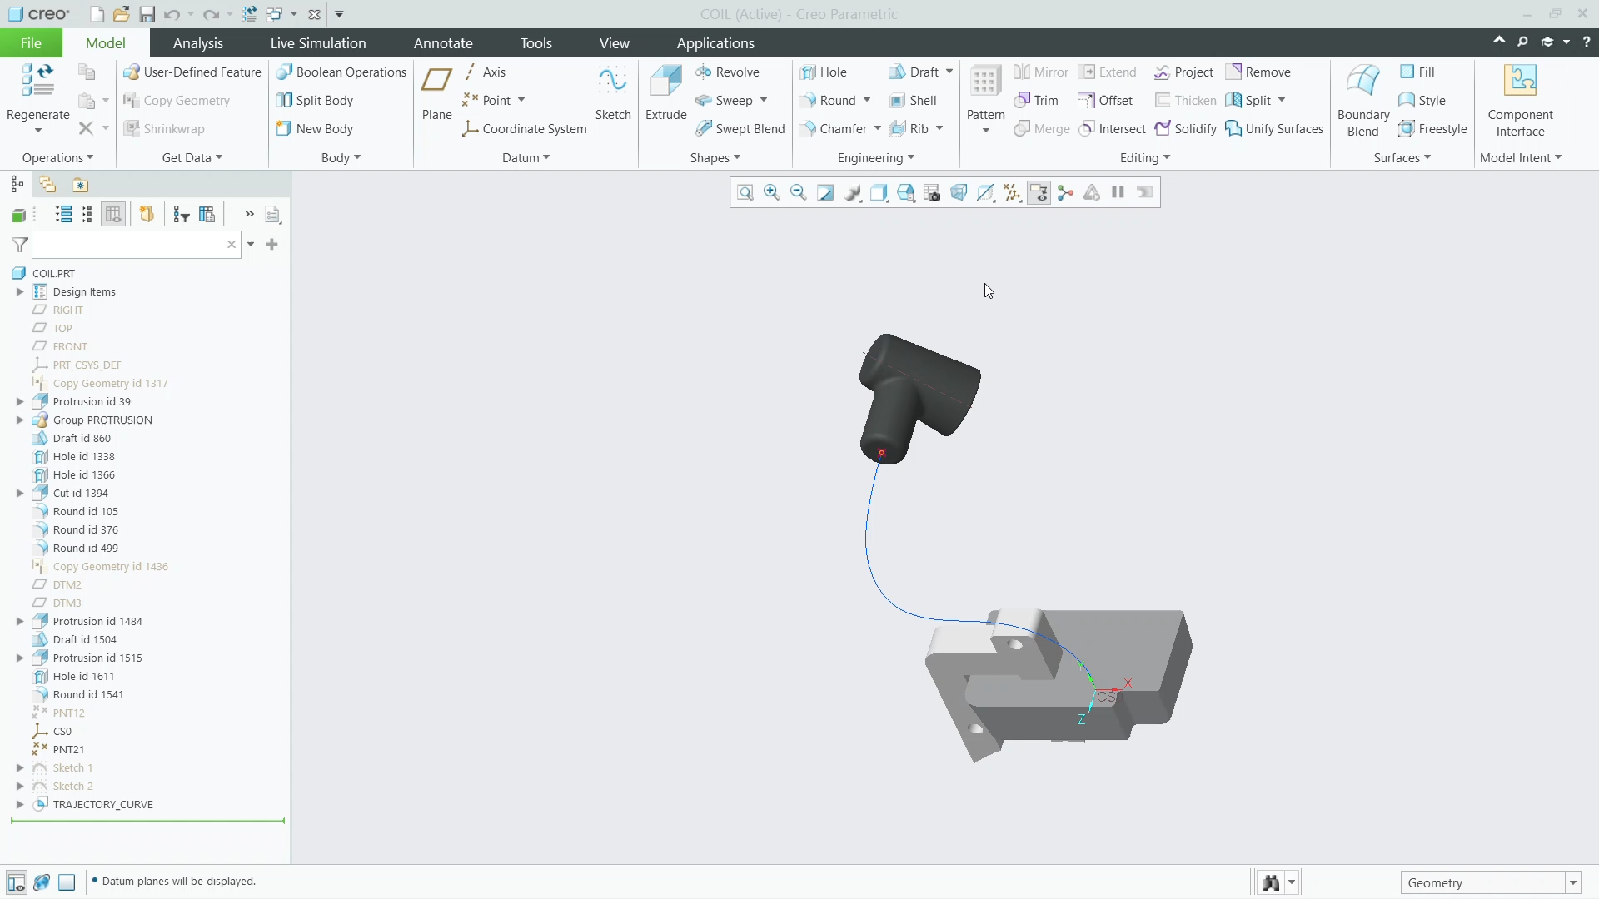Click Zoom In on the graphics toolbar
1599x899 pixels.
pyautogui.click(x=771, y=192)
